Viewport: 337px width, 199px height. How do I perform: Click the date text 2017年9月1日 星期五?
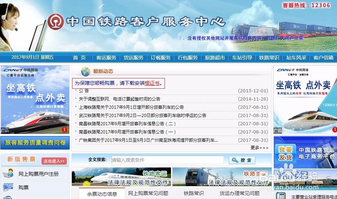pyautogui.click(x=32, y=57)
